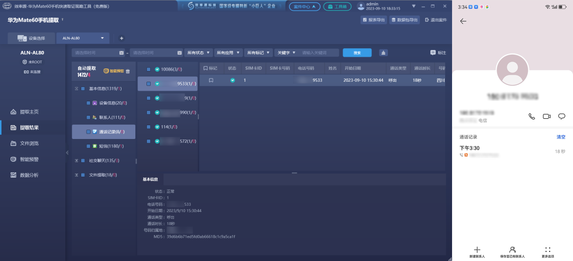Open the 工具箱 toolbox button
The height and width of the screenshot is (261, 573).
pyautogui.click(x=337, y=6)
